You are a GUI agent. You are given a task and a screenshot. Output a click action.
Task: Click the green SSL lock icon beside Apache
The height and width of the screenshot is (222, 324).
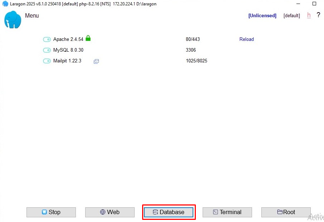[88, 38]
